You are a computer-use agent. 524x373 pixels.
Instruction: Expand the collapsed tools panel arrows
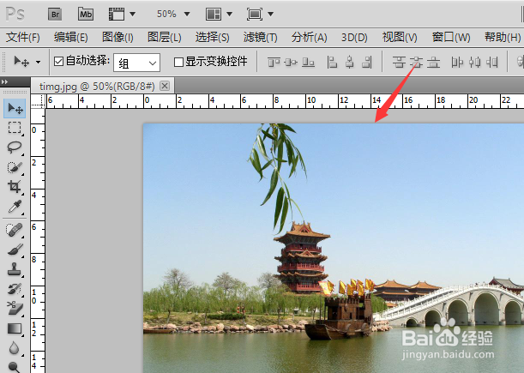(x=4, y=81)
